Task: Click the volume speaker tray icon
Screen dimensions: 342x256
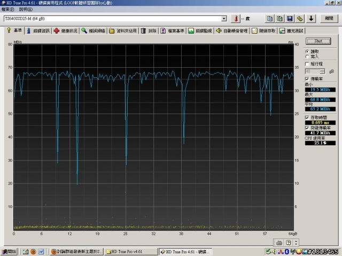Action: 274,252
